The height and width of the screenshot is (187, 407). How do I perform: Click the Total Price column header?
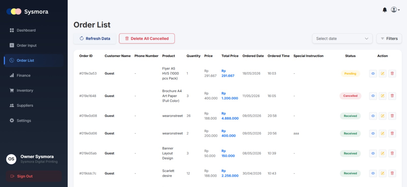(230, 56)
